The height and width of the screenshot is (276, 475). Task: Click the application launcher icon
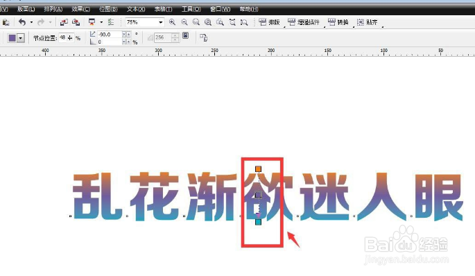[x=92, y=22]
